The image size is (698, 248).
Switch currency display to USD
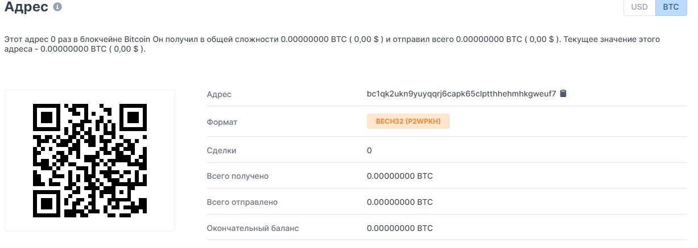click(639, 7)
